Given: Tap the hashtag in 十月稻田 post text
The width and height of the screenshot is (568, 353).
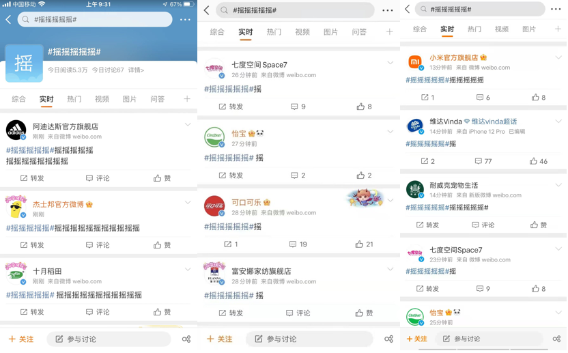Looking at the screenshot, I should coord(30,295).
